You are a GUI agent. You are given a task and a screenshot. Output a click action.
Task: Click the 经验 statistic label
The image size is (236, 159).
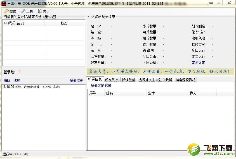click(x=96, y=32)
